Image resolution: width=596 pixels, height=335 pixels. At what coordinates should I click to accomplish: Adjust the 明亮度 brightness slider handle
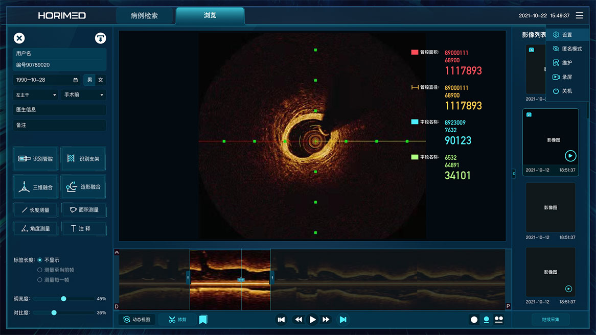pyautogui.click(x=63, y=299)
